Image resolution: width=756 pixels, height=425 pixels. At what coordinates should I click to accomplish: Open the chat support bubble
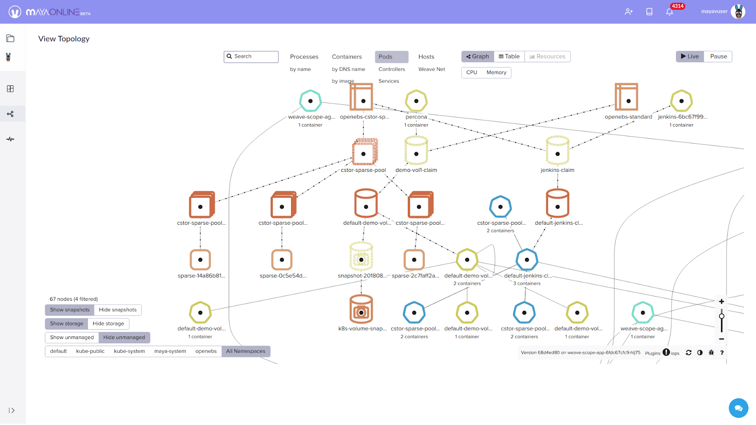pos(739,408)
